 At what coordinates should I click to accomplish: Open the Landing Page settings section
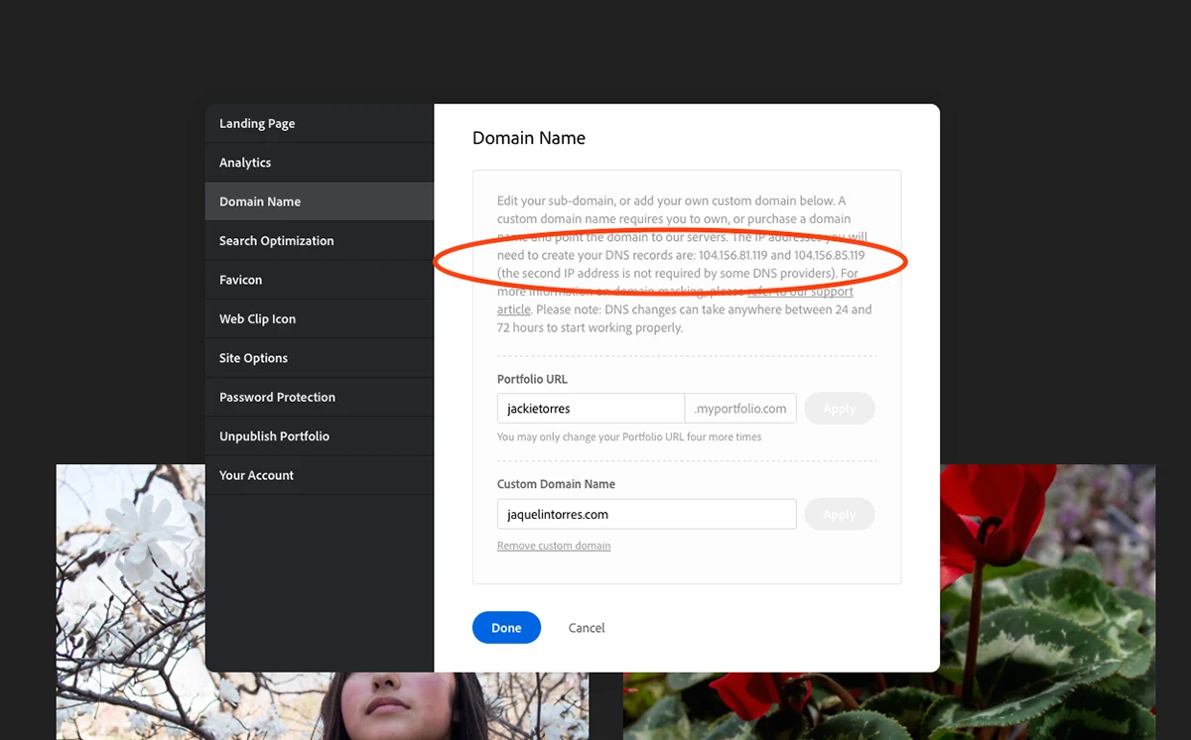pyautogui.click(x=256, y=123)
